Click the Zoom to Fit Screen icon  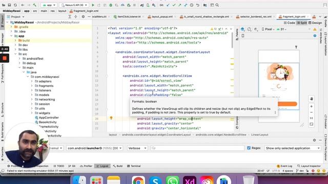tap(311, 124)
